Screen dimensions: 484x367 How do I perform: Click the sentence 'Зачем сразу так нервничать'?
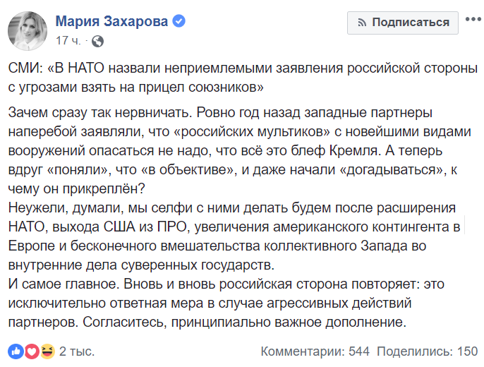pos(99,112)
